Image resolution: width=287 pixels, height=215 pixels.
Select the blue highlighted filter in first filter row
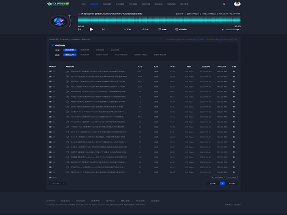pyautogui.click(x=69, y=50)
